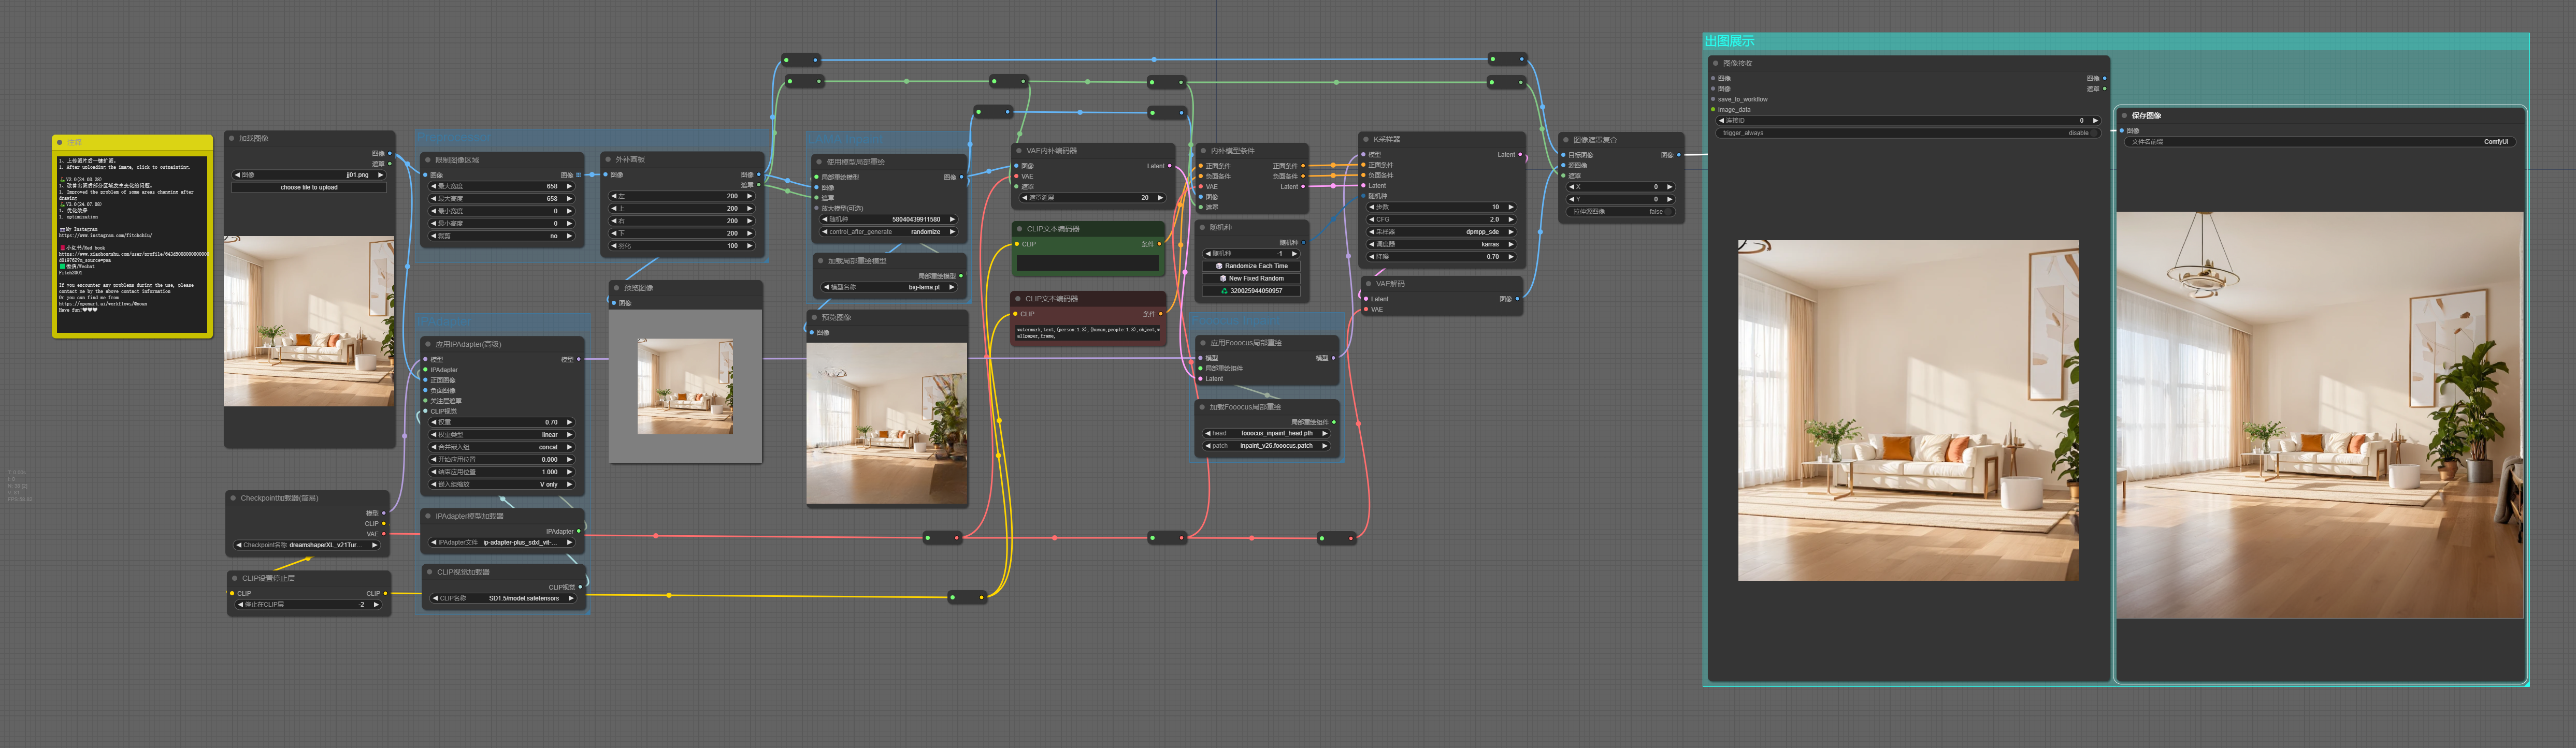Open the IPAdapter文件 ip-adapter-plus dropdown
The image size is (2576, 748).
click(x=503, y=544)
